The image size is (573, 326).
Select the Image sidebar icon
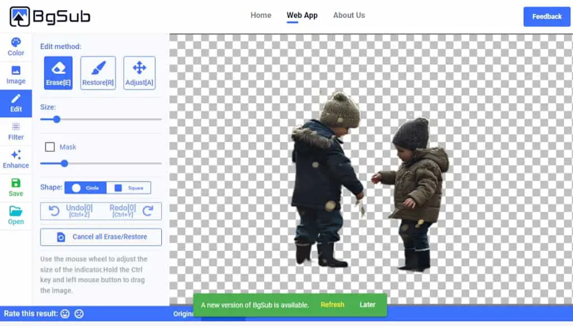(x=16, y=75)
